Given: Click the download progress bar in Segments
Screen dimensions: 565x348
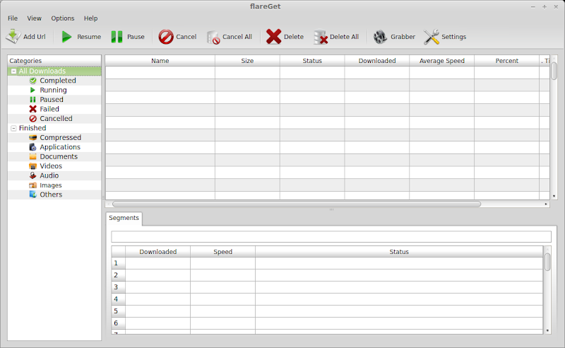Looking at the screenshot, I should tap(331, 237).
